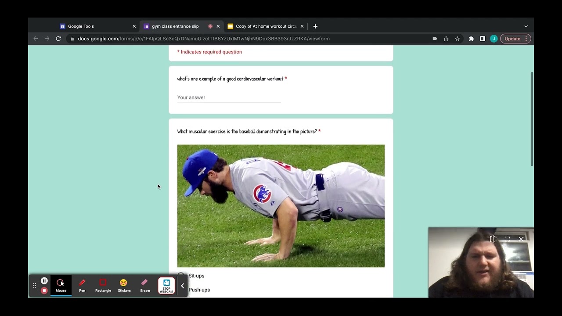Image resolution: width=562 pixels, height=316 pixels.
Task: Open a new browser tab
Action: (315, 26)
